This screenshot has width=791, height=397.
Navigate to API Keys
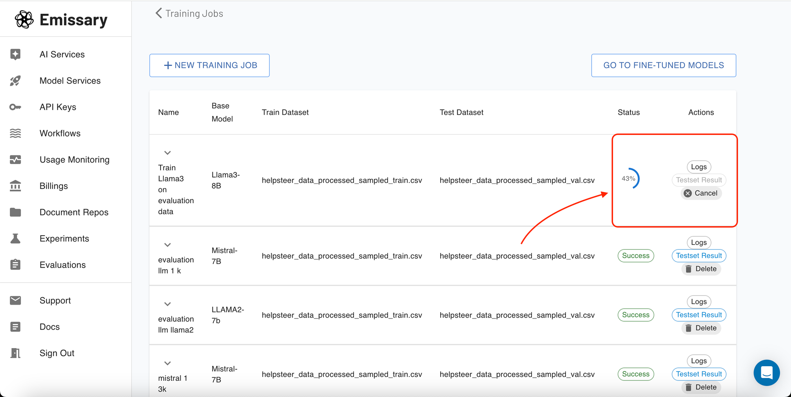(66, 107)
